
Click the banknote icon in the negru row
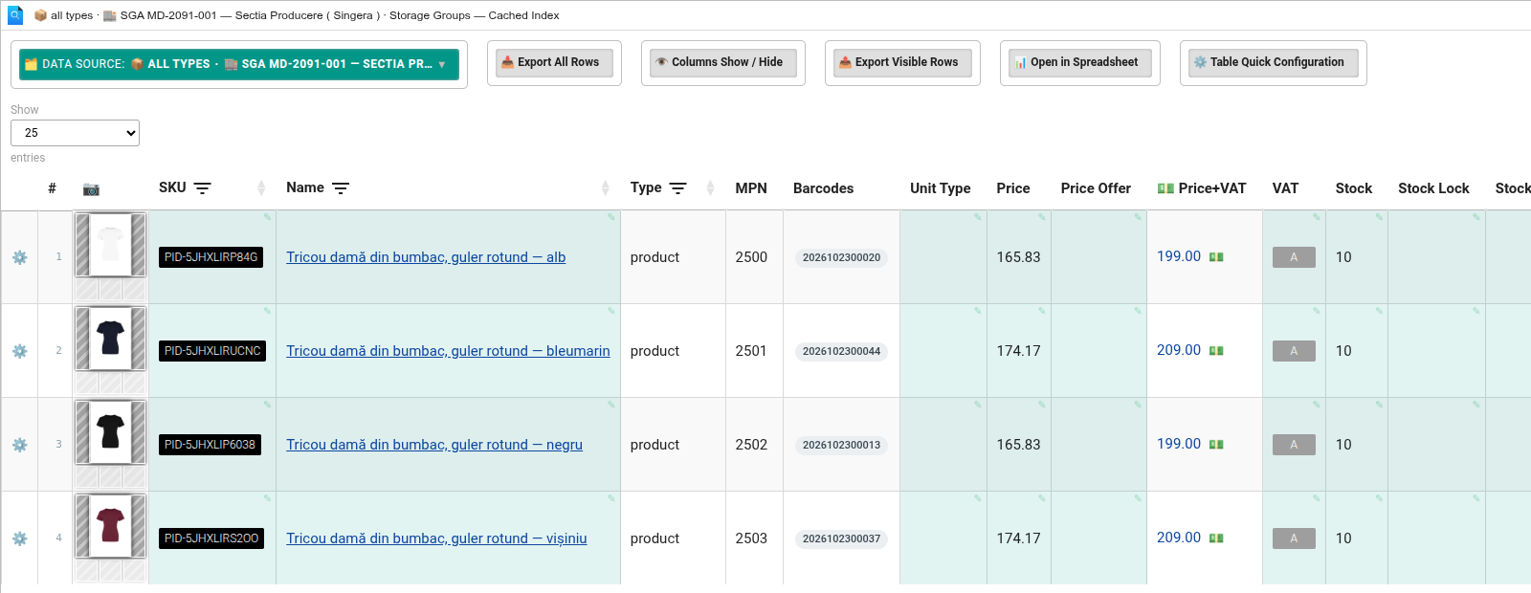click(1216, 445)
